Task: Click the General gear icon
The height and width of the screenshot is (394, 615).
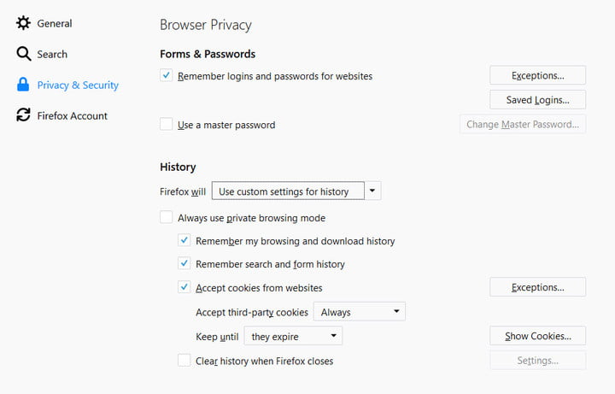Action: click(23, 23)
